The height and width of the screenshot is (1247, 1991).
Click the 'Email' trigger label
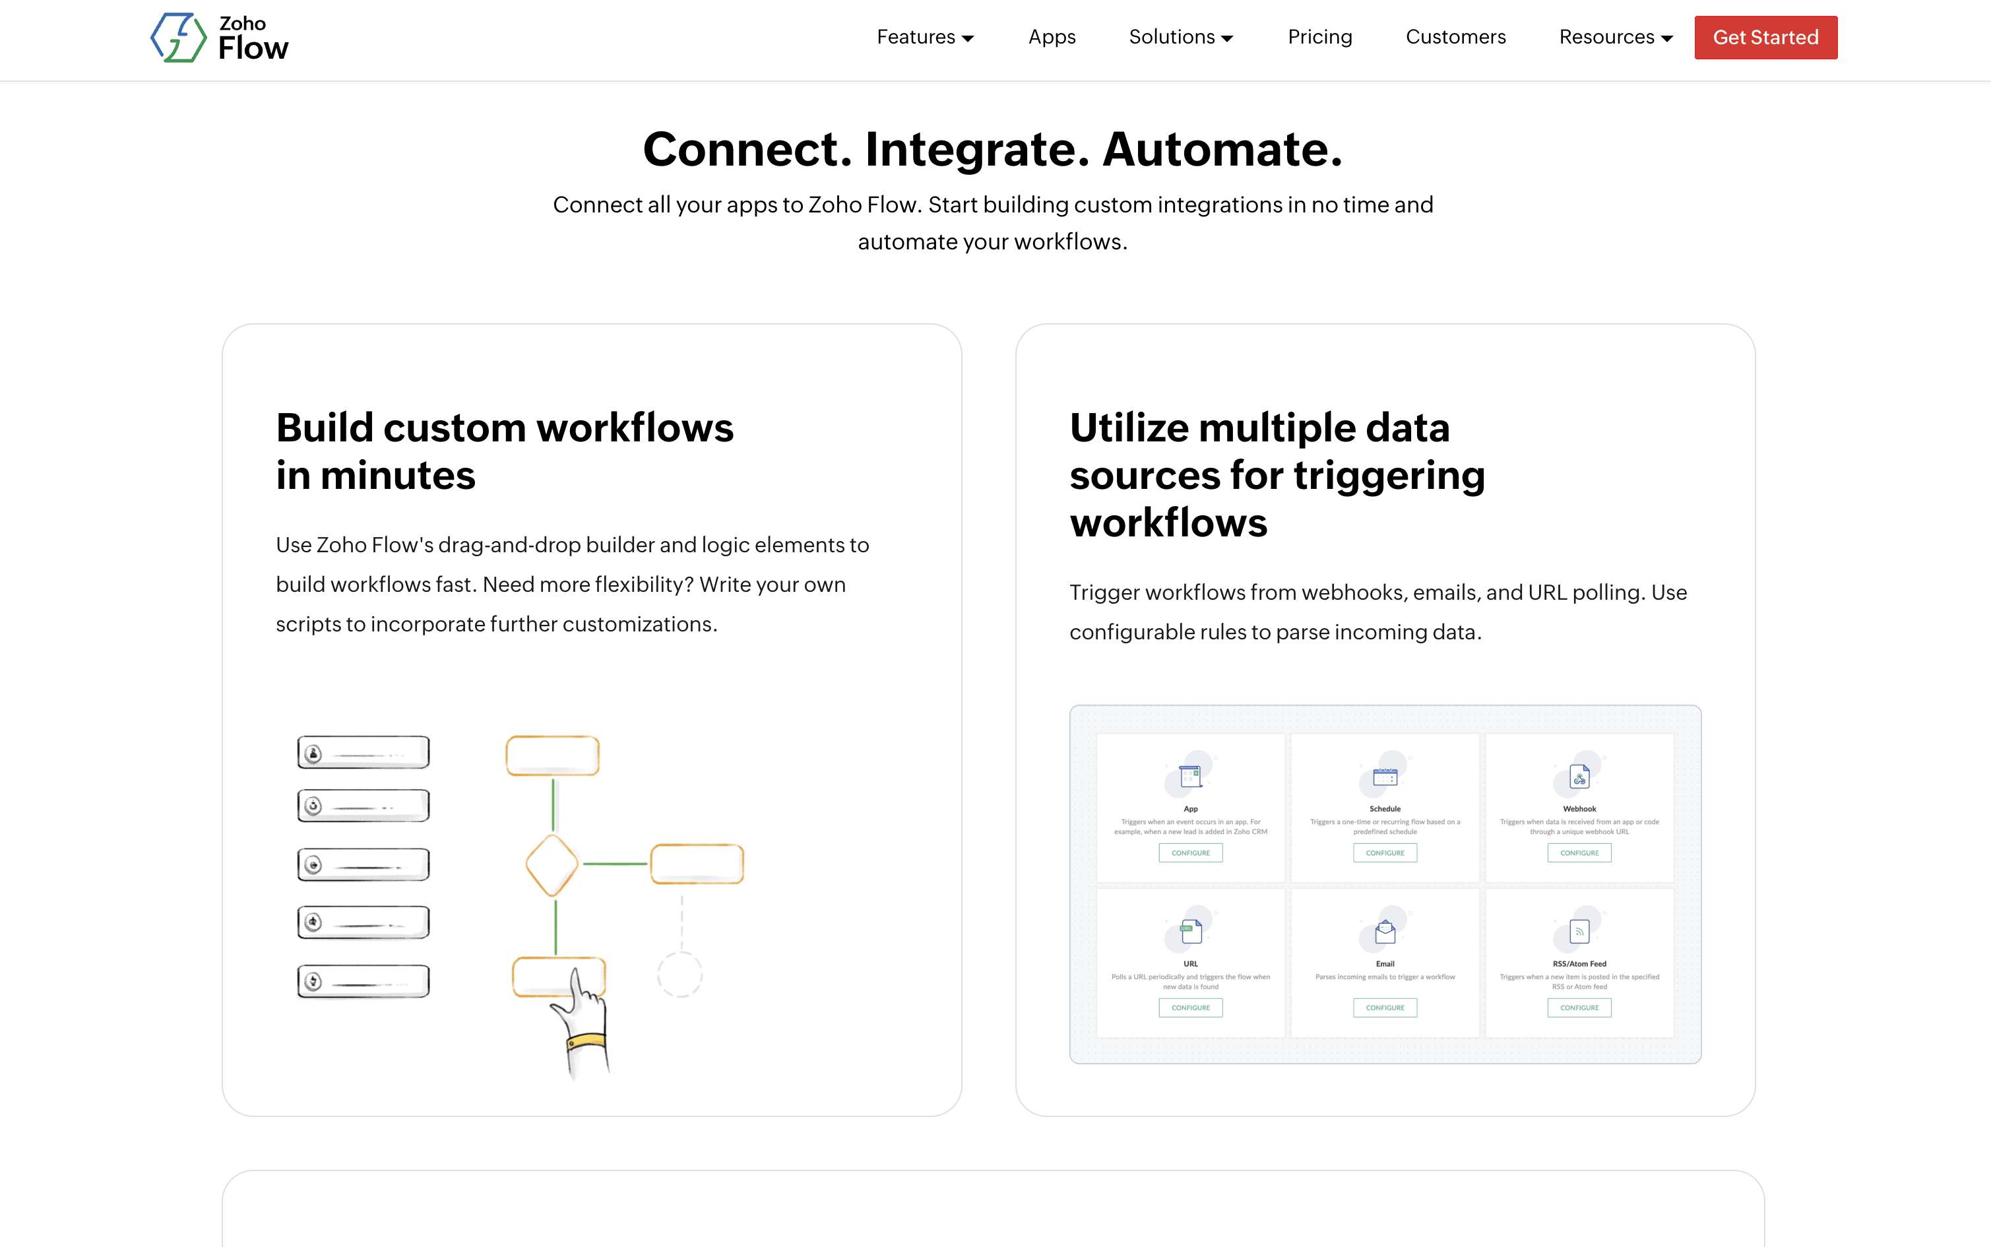tap(1385, 963)
